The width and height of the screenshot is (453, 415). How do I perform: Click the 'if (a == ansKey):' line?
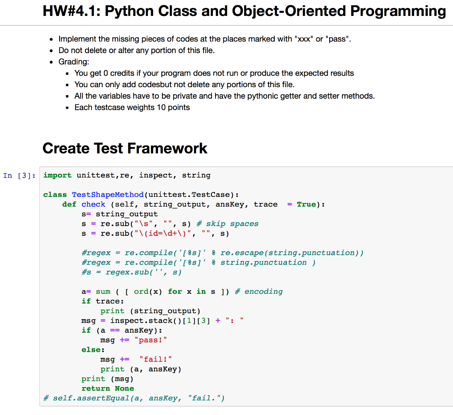click(122, 330)
